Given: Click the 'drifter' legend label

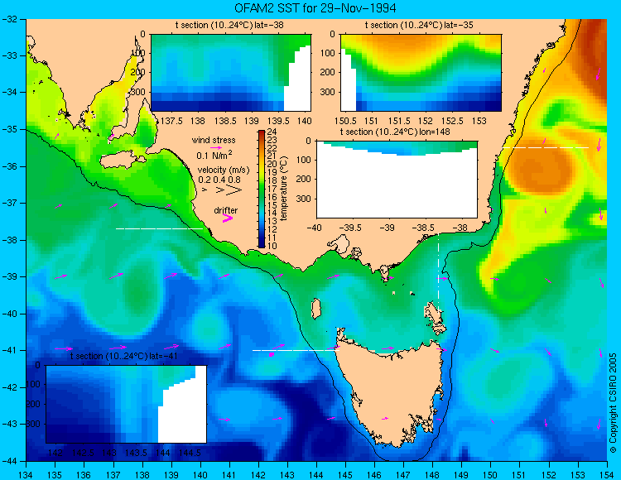Looking at the screenshot, I should [x=226, y=210].
